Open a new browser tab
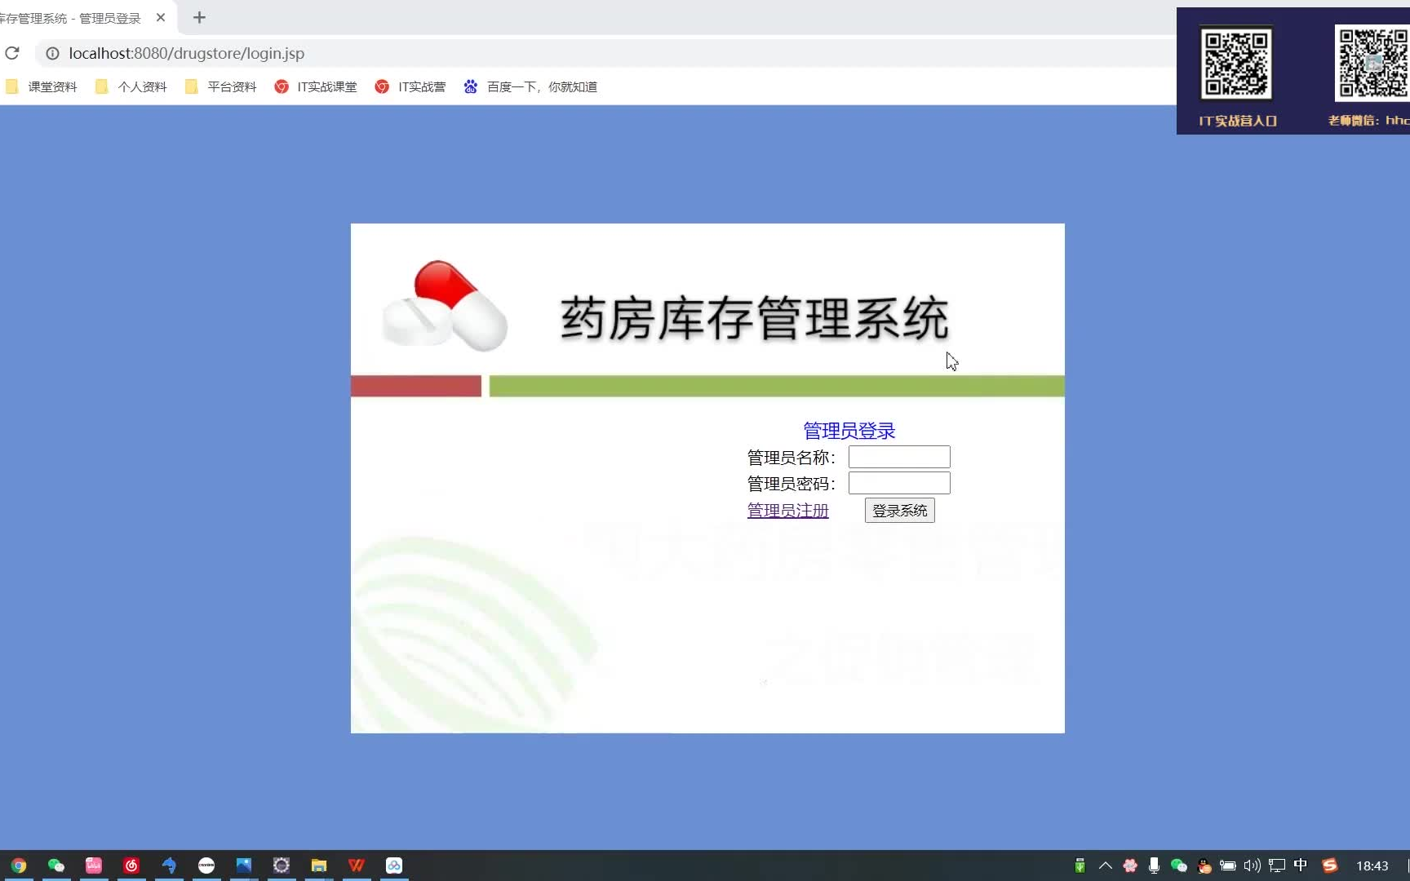Viewport: 1410px width, 881px height. pyautogui.click(x=199, y=17)
